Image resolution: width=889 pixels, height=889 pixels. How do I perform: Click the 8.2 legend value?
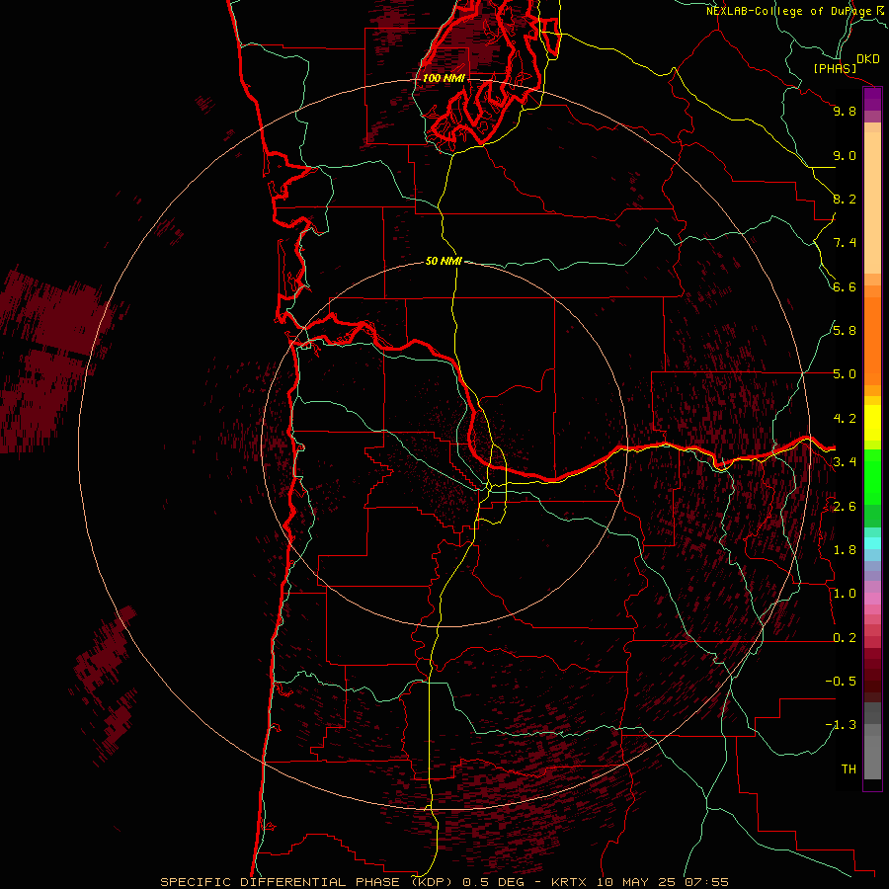coord(845,199)
